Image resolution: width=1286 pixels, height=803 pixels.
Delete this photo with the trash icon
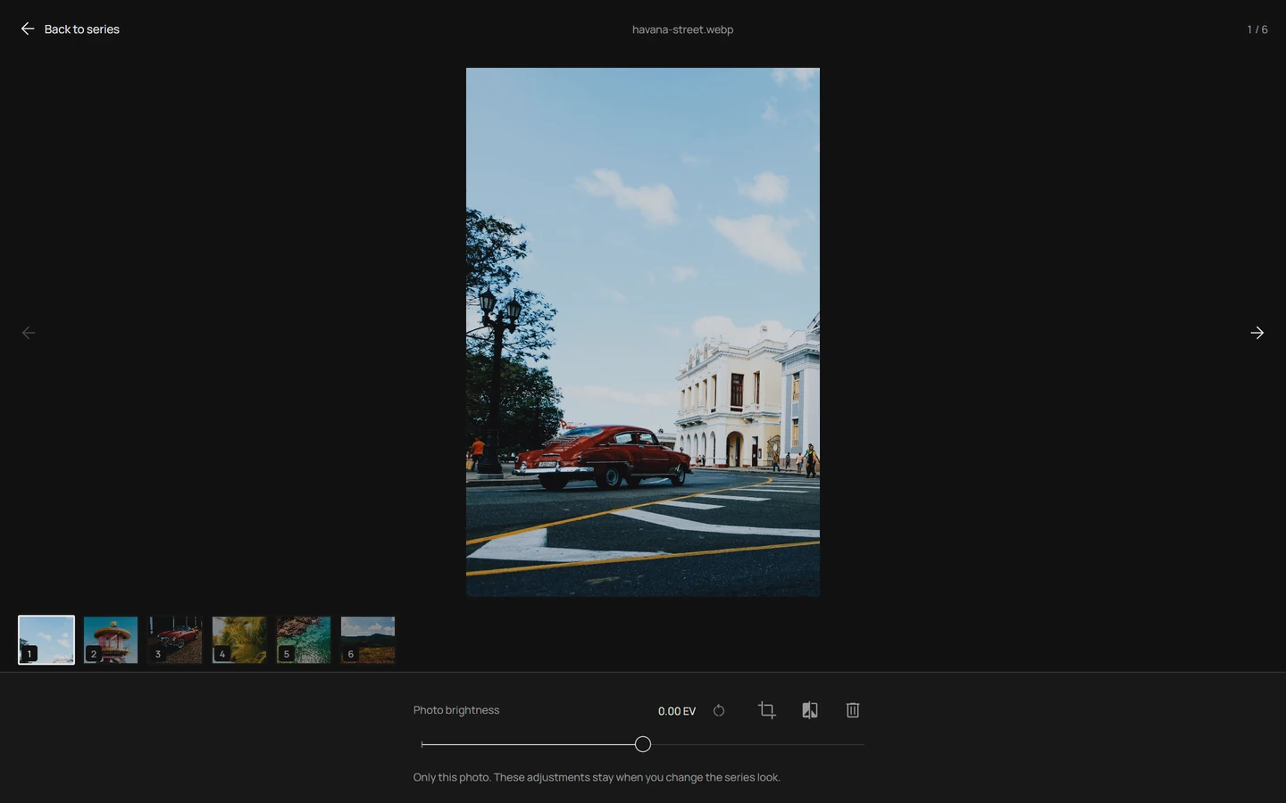pyautogui.click(x=853, y=710)
